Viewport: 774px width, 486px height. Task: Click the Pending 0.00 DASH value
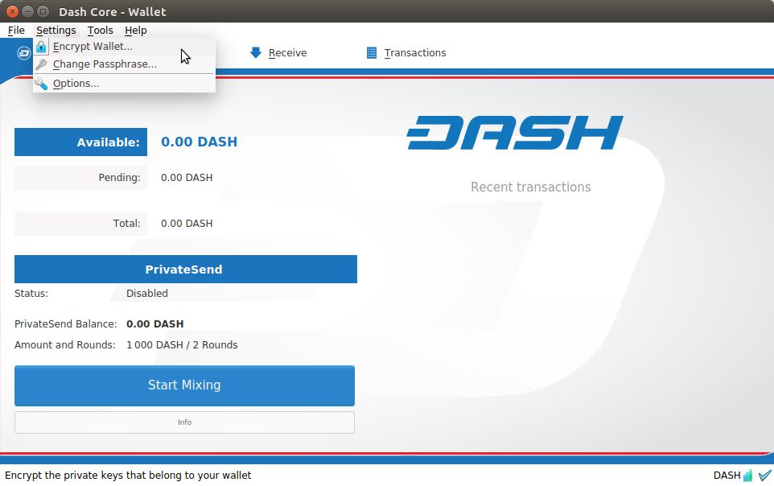click(x=187, y=178)
